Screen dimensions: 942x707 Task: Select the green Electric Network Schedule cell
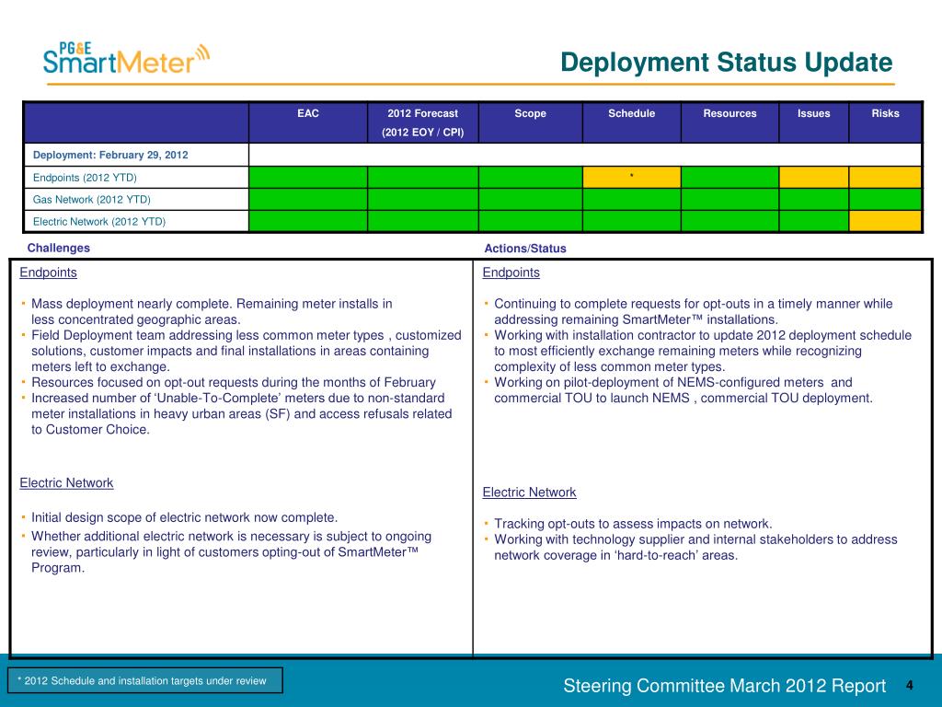click(631, 221)
